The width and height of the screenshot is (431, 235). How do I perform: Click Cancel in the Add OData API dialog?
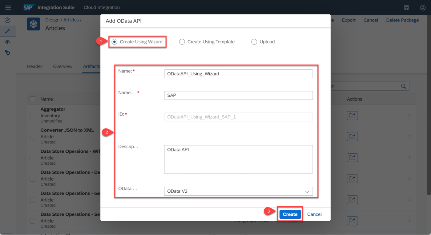pos(314,214)
